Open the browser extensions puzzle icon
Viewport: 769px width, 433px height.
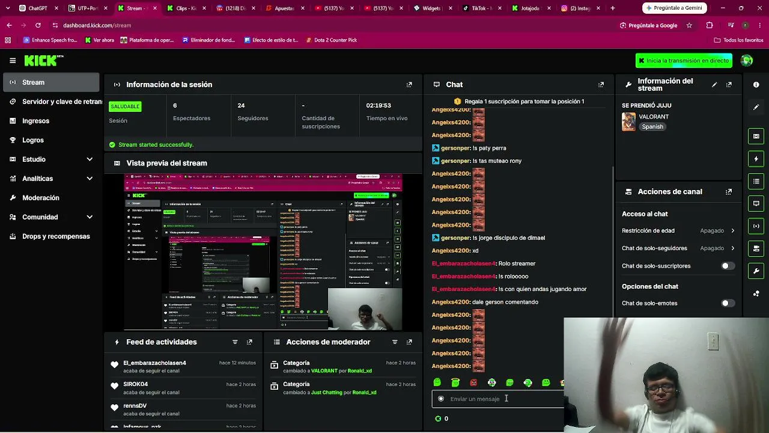[x=710, y=25]
